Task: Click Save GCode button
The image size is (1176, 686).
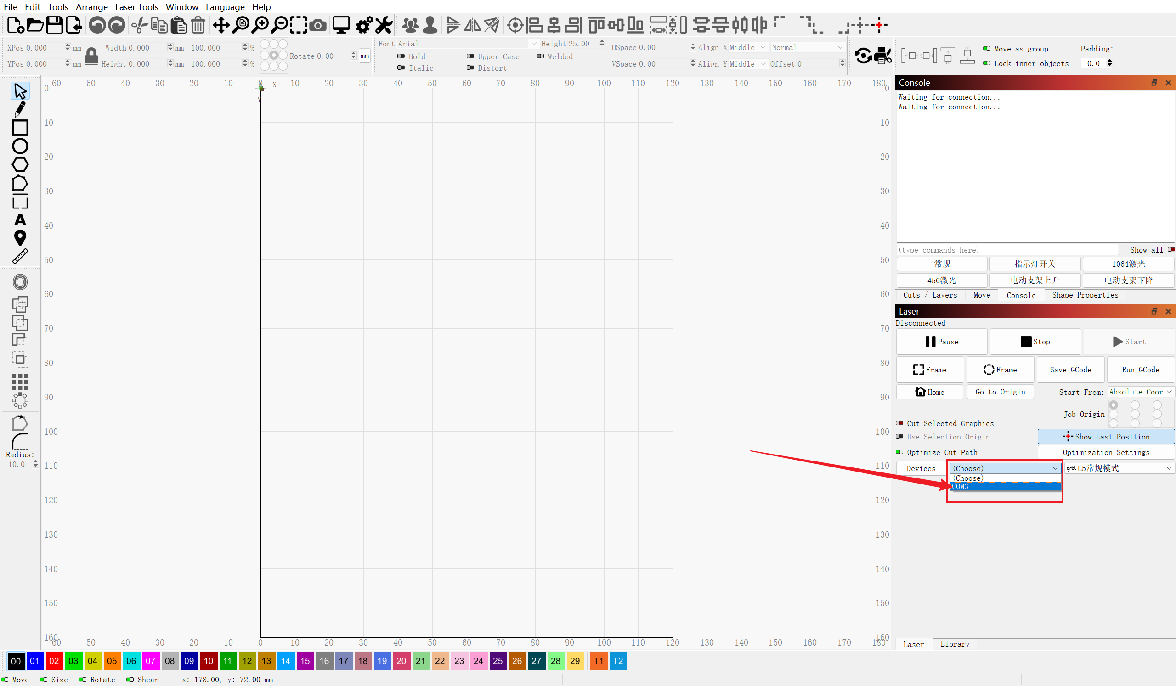Action: click(x=1070, y=369)
